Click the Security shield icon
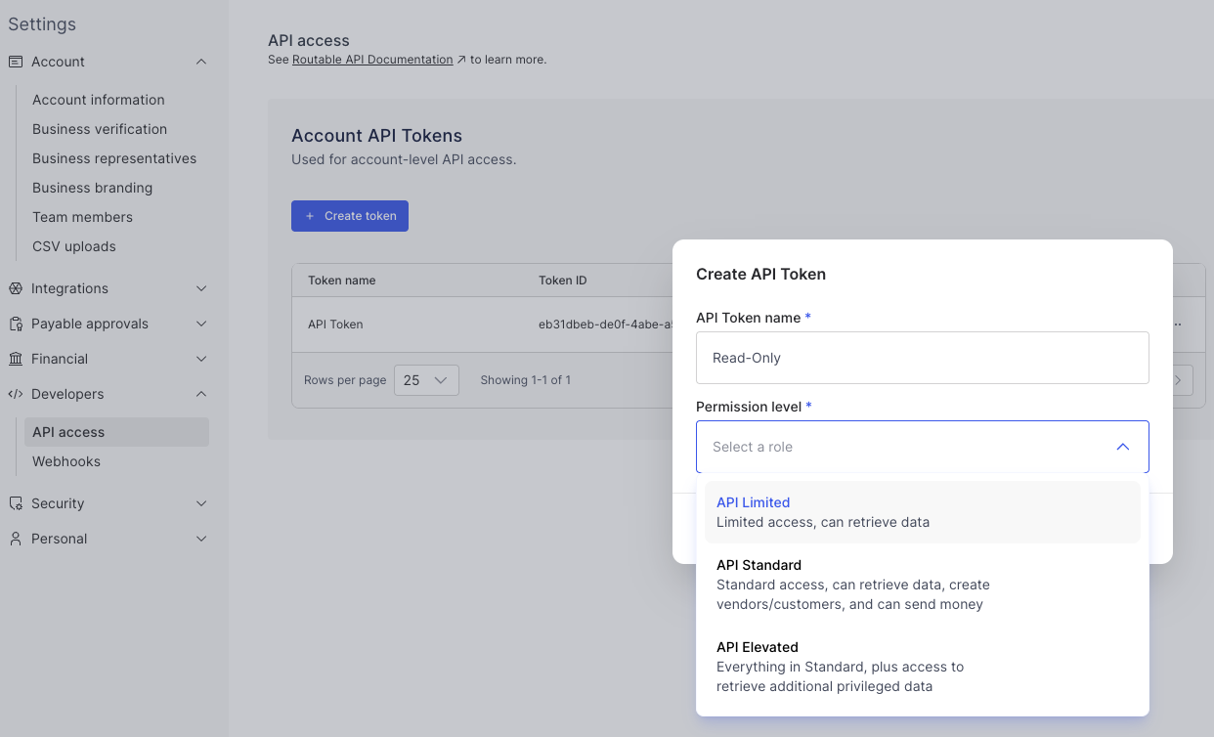The width and height of the screenshot is (1214, 737). click(16, 503)
